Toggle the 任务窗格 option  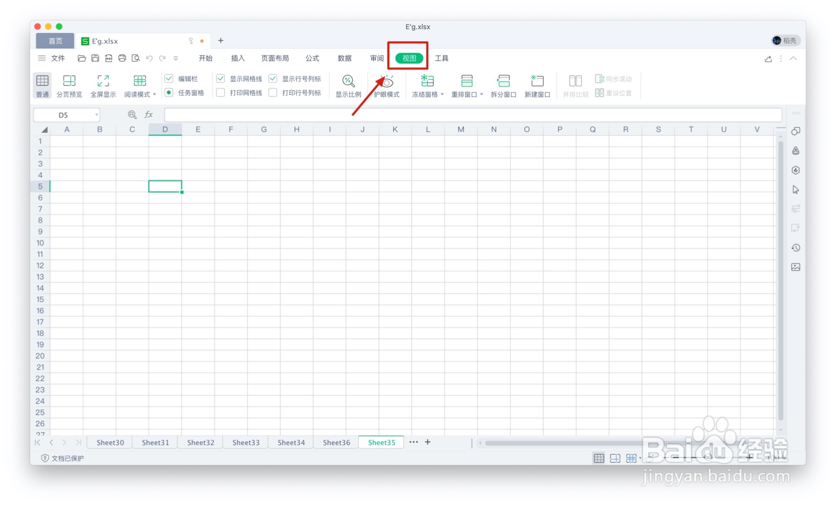click(x=169, y=93)
